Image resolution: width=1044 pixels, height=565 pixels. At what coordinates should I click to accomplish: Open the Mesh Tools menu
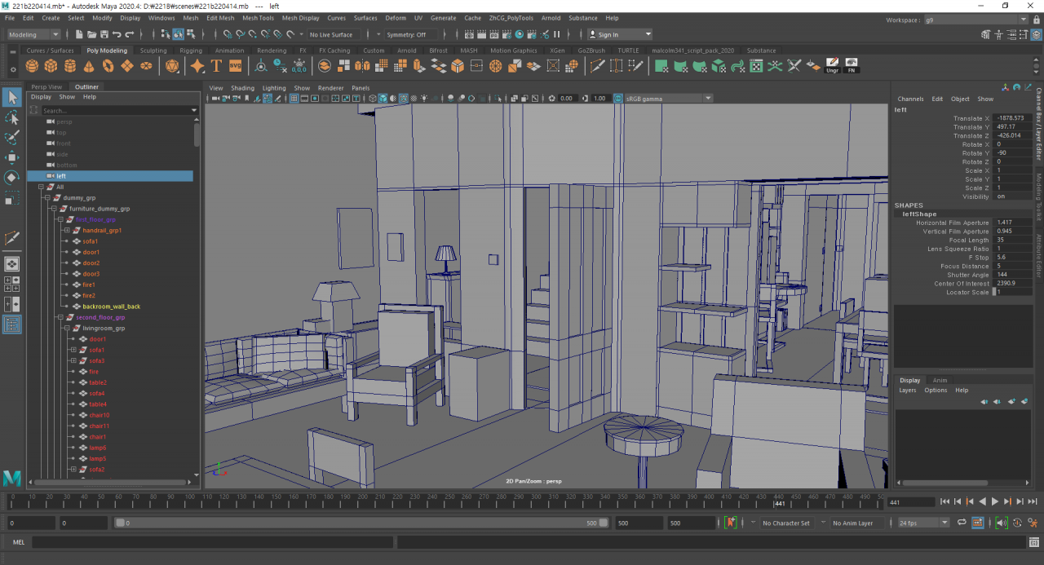pos(258,18)
